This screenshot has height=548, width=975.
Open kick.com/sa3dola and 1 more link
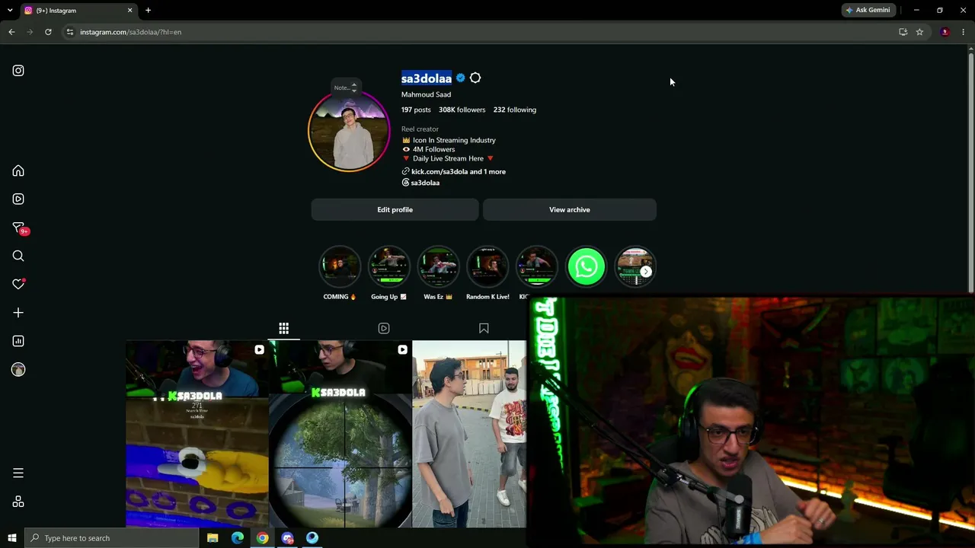tap(454, 172)
